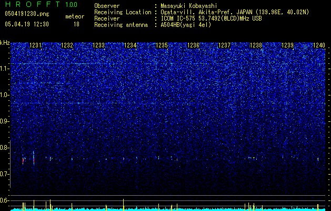Click the meteor echo just before 1240
The image size is (331, 211).
coord(318,159)
